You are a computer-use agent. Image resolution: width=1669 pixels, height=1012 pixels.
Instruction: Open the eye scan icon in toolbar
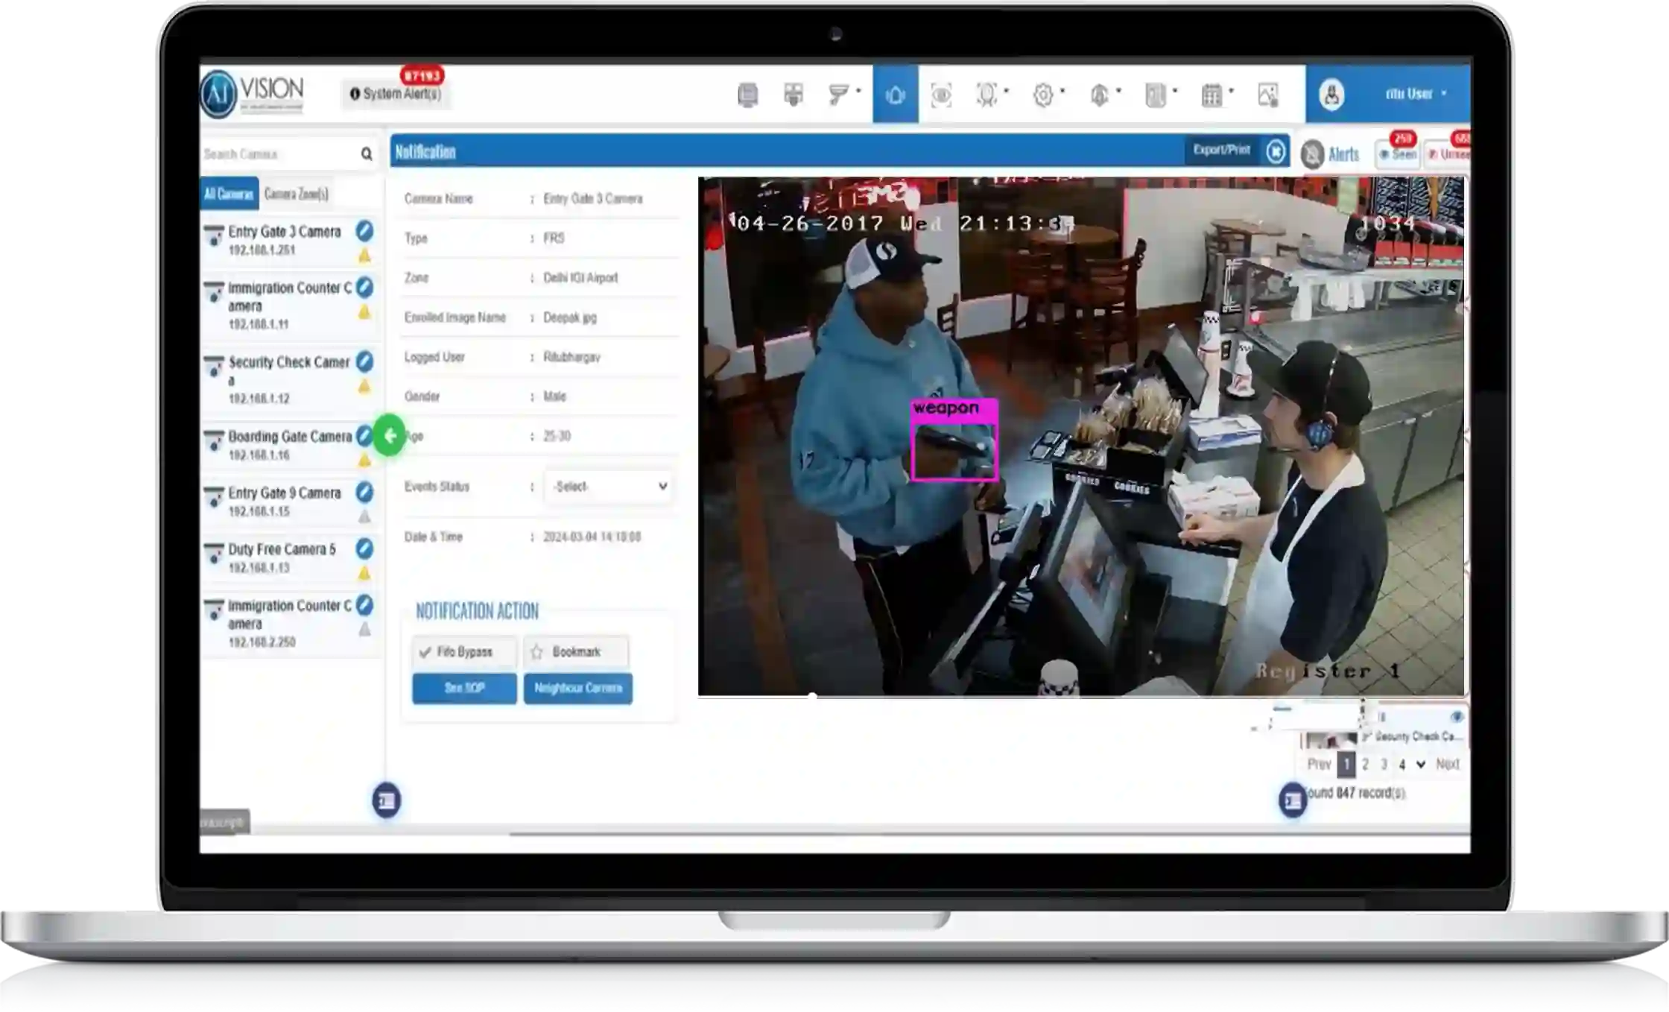click(941, 95)
